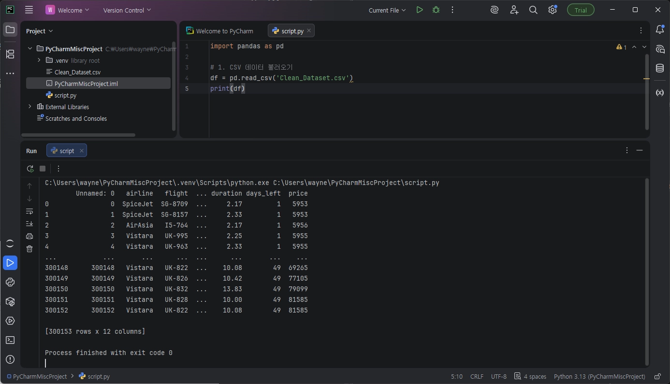
Task: Change CRLF line separator setting
Action: [x=477, y=376]
